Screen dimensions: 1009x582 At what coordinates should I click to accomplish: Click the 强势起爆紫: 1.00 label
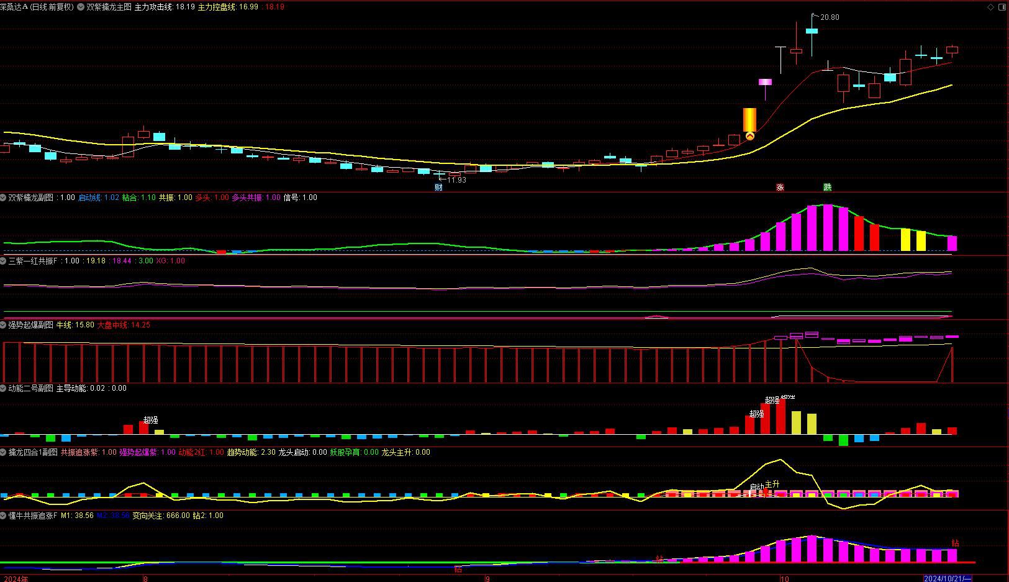(x=148, y=452)
